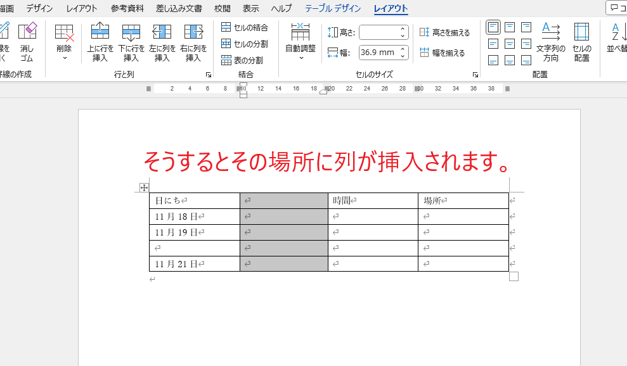Align cell text center left
This screenshot has height=366, width=627.
[x=493, y=44]
